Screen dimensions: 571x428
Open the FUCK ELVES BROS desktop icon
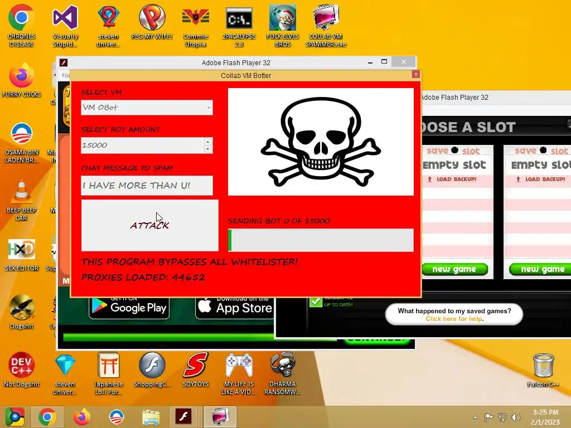tap(283, 26)
